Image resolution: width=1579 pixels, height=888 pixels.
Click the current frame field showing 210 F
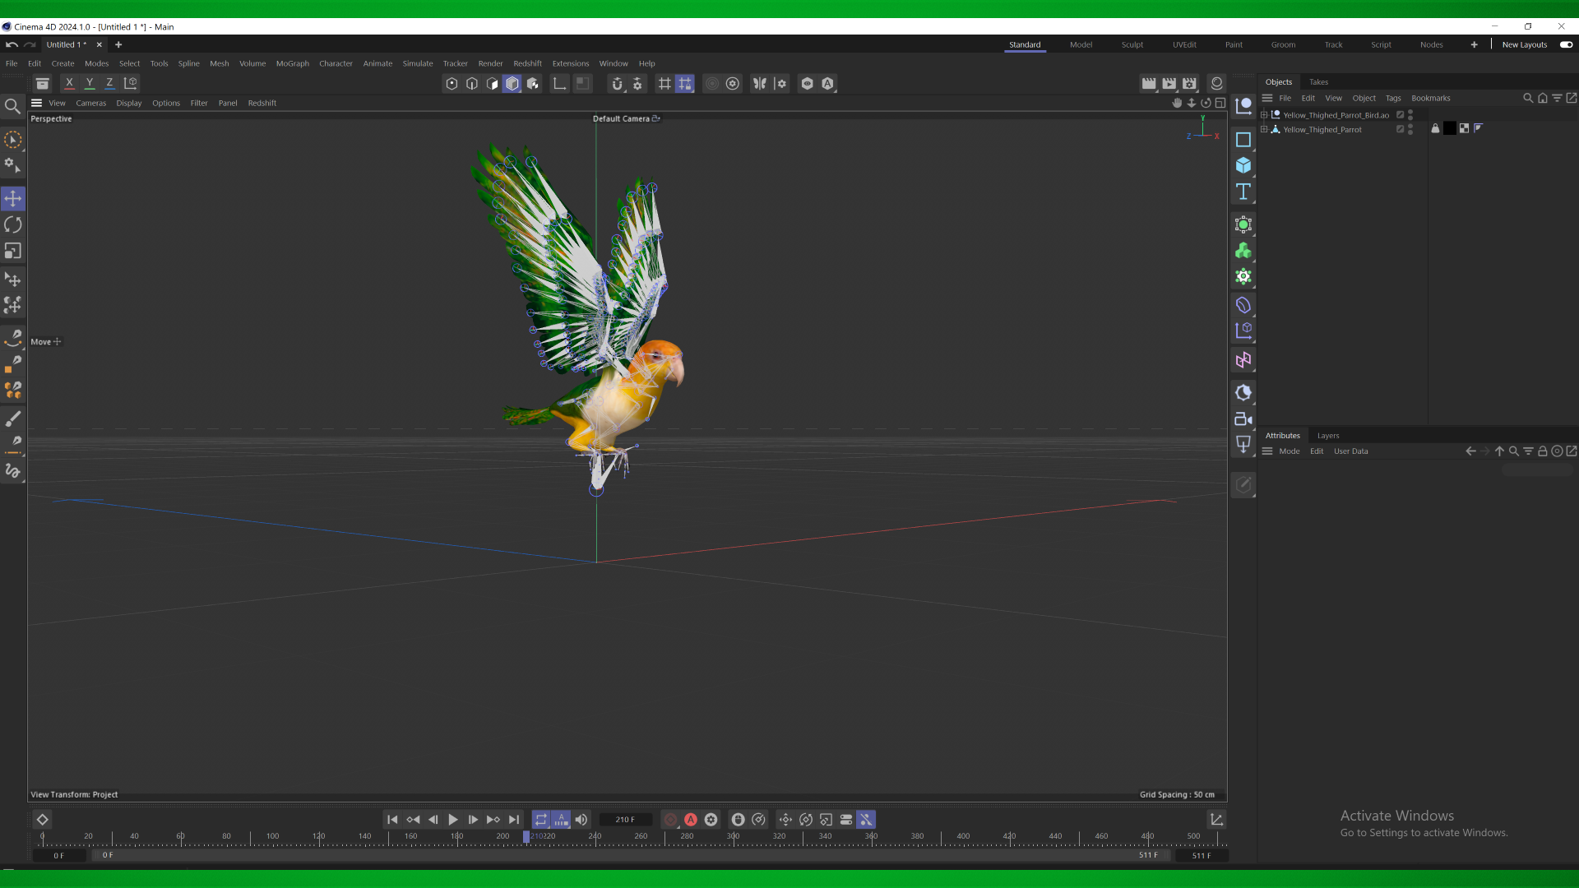coord(625,820)
